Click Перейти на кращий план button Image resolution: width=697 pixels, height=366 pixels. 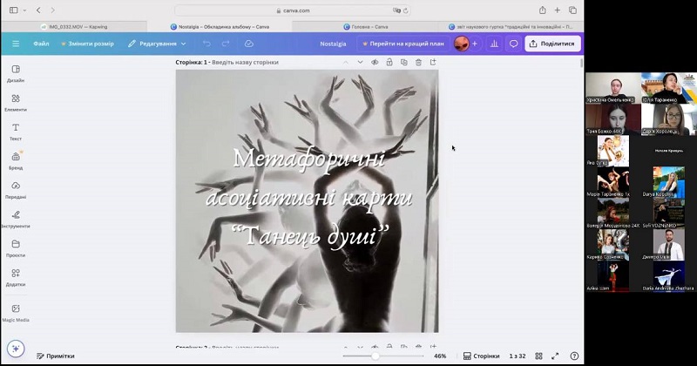[x=402, y=44]
